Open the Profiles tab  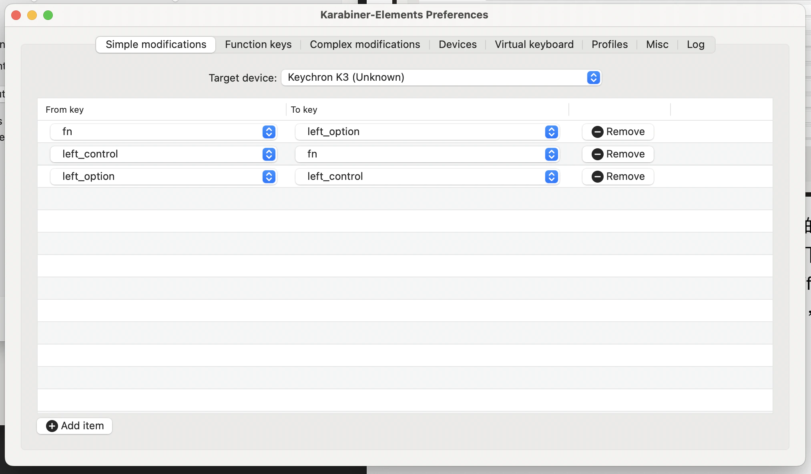[609, 44]
